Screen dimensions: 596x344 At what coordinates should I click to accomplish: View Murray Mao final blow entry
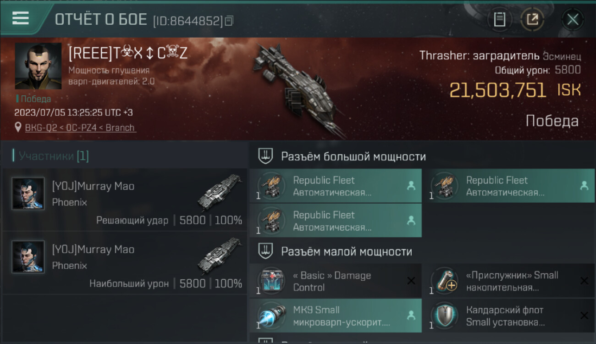click(x=125, y=200)
